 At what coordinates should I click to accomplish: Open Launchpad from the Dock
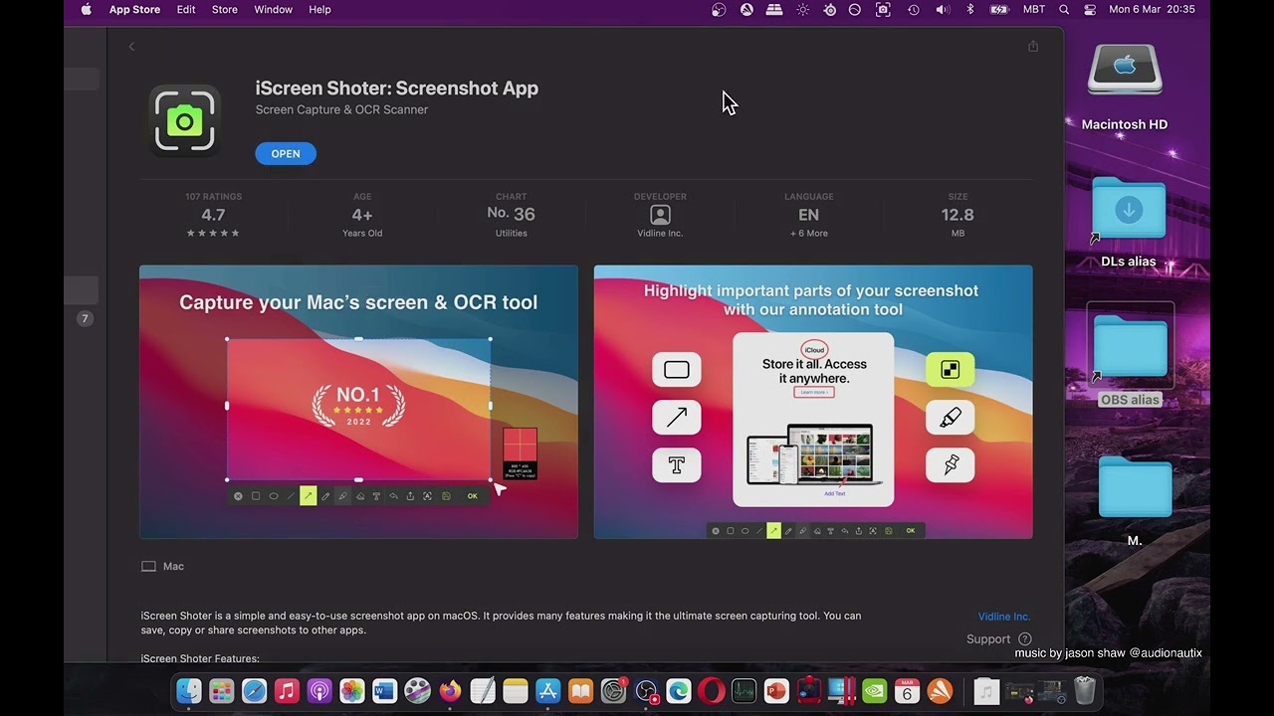(x=222, y=690)
